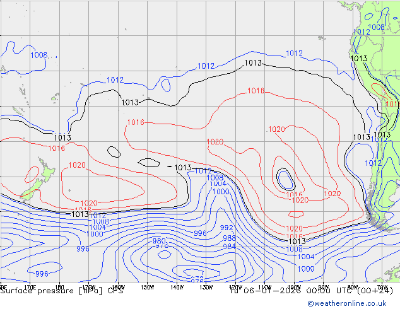Click the "Surface pressure [hPa] CFS" caption
400x309 pixels.
coord(62,291)
